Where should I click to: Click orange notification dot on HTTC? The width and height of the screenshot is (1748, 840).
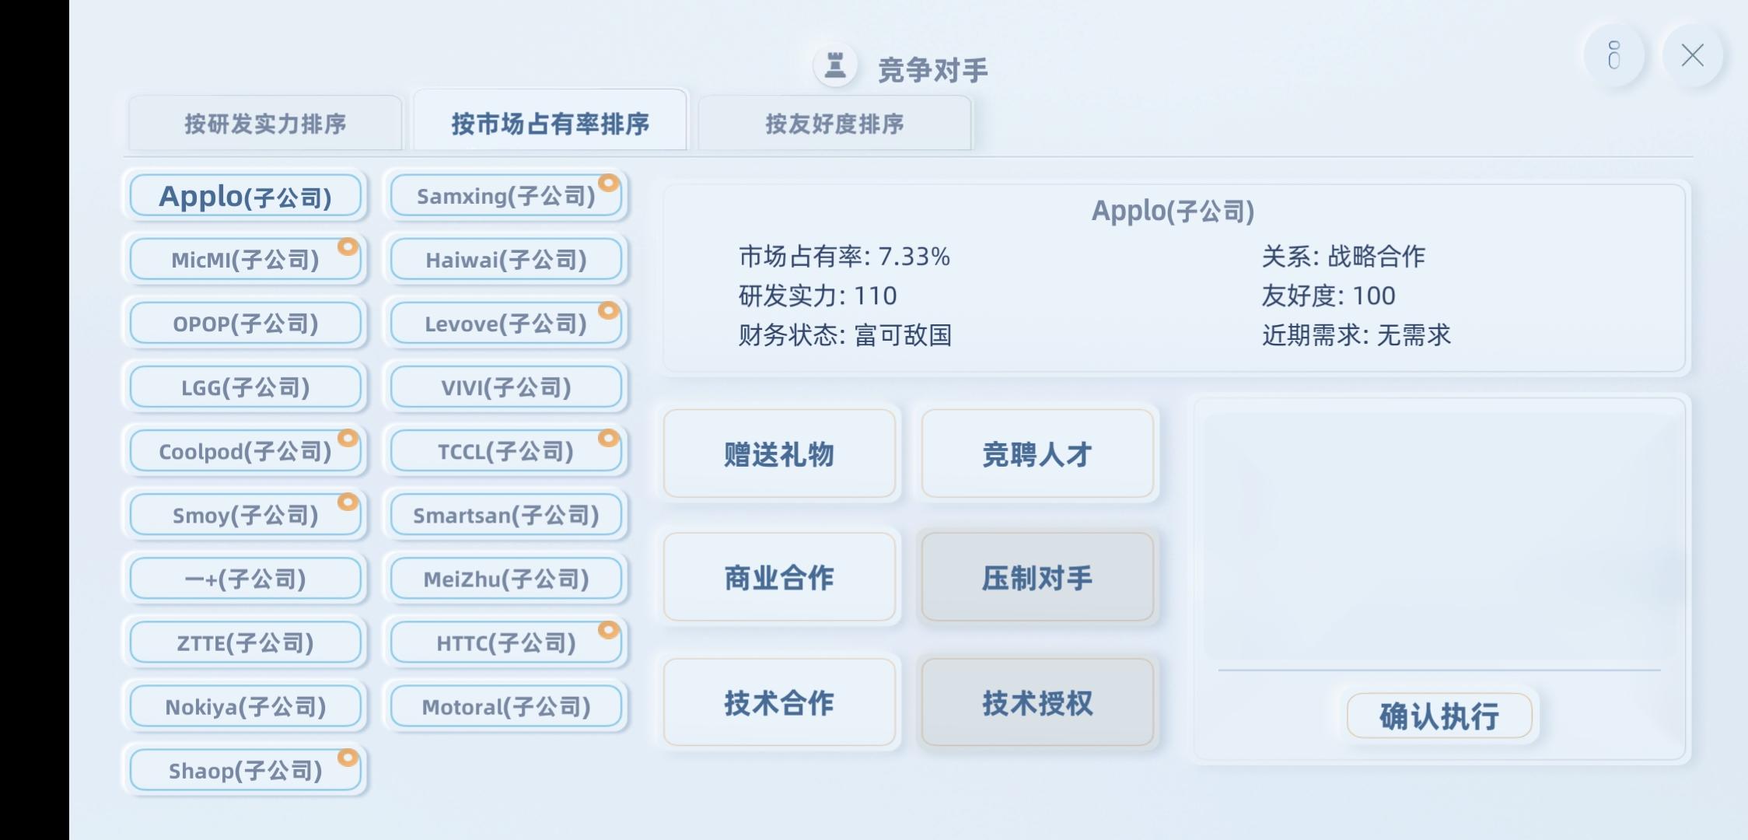tap(608, 630)
